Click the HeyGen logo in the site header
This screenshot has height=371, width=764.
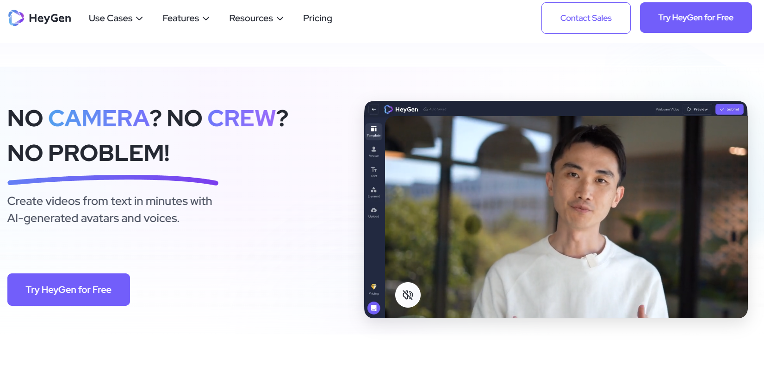coord(40,18)
